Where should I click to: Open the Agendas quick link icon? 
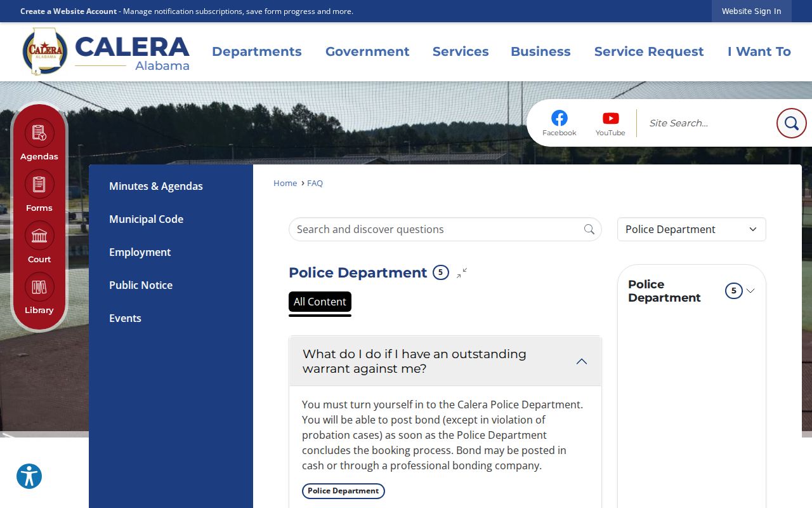[39, 133]
